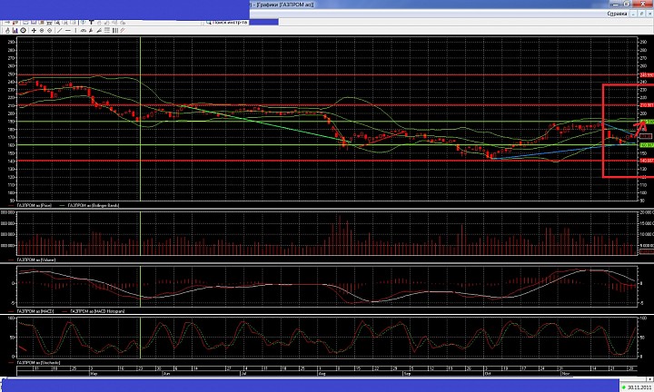The height and width of the screenshot is (392, 654).
Task: Click the Stochastic legend label
Action: 38,363
